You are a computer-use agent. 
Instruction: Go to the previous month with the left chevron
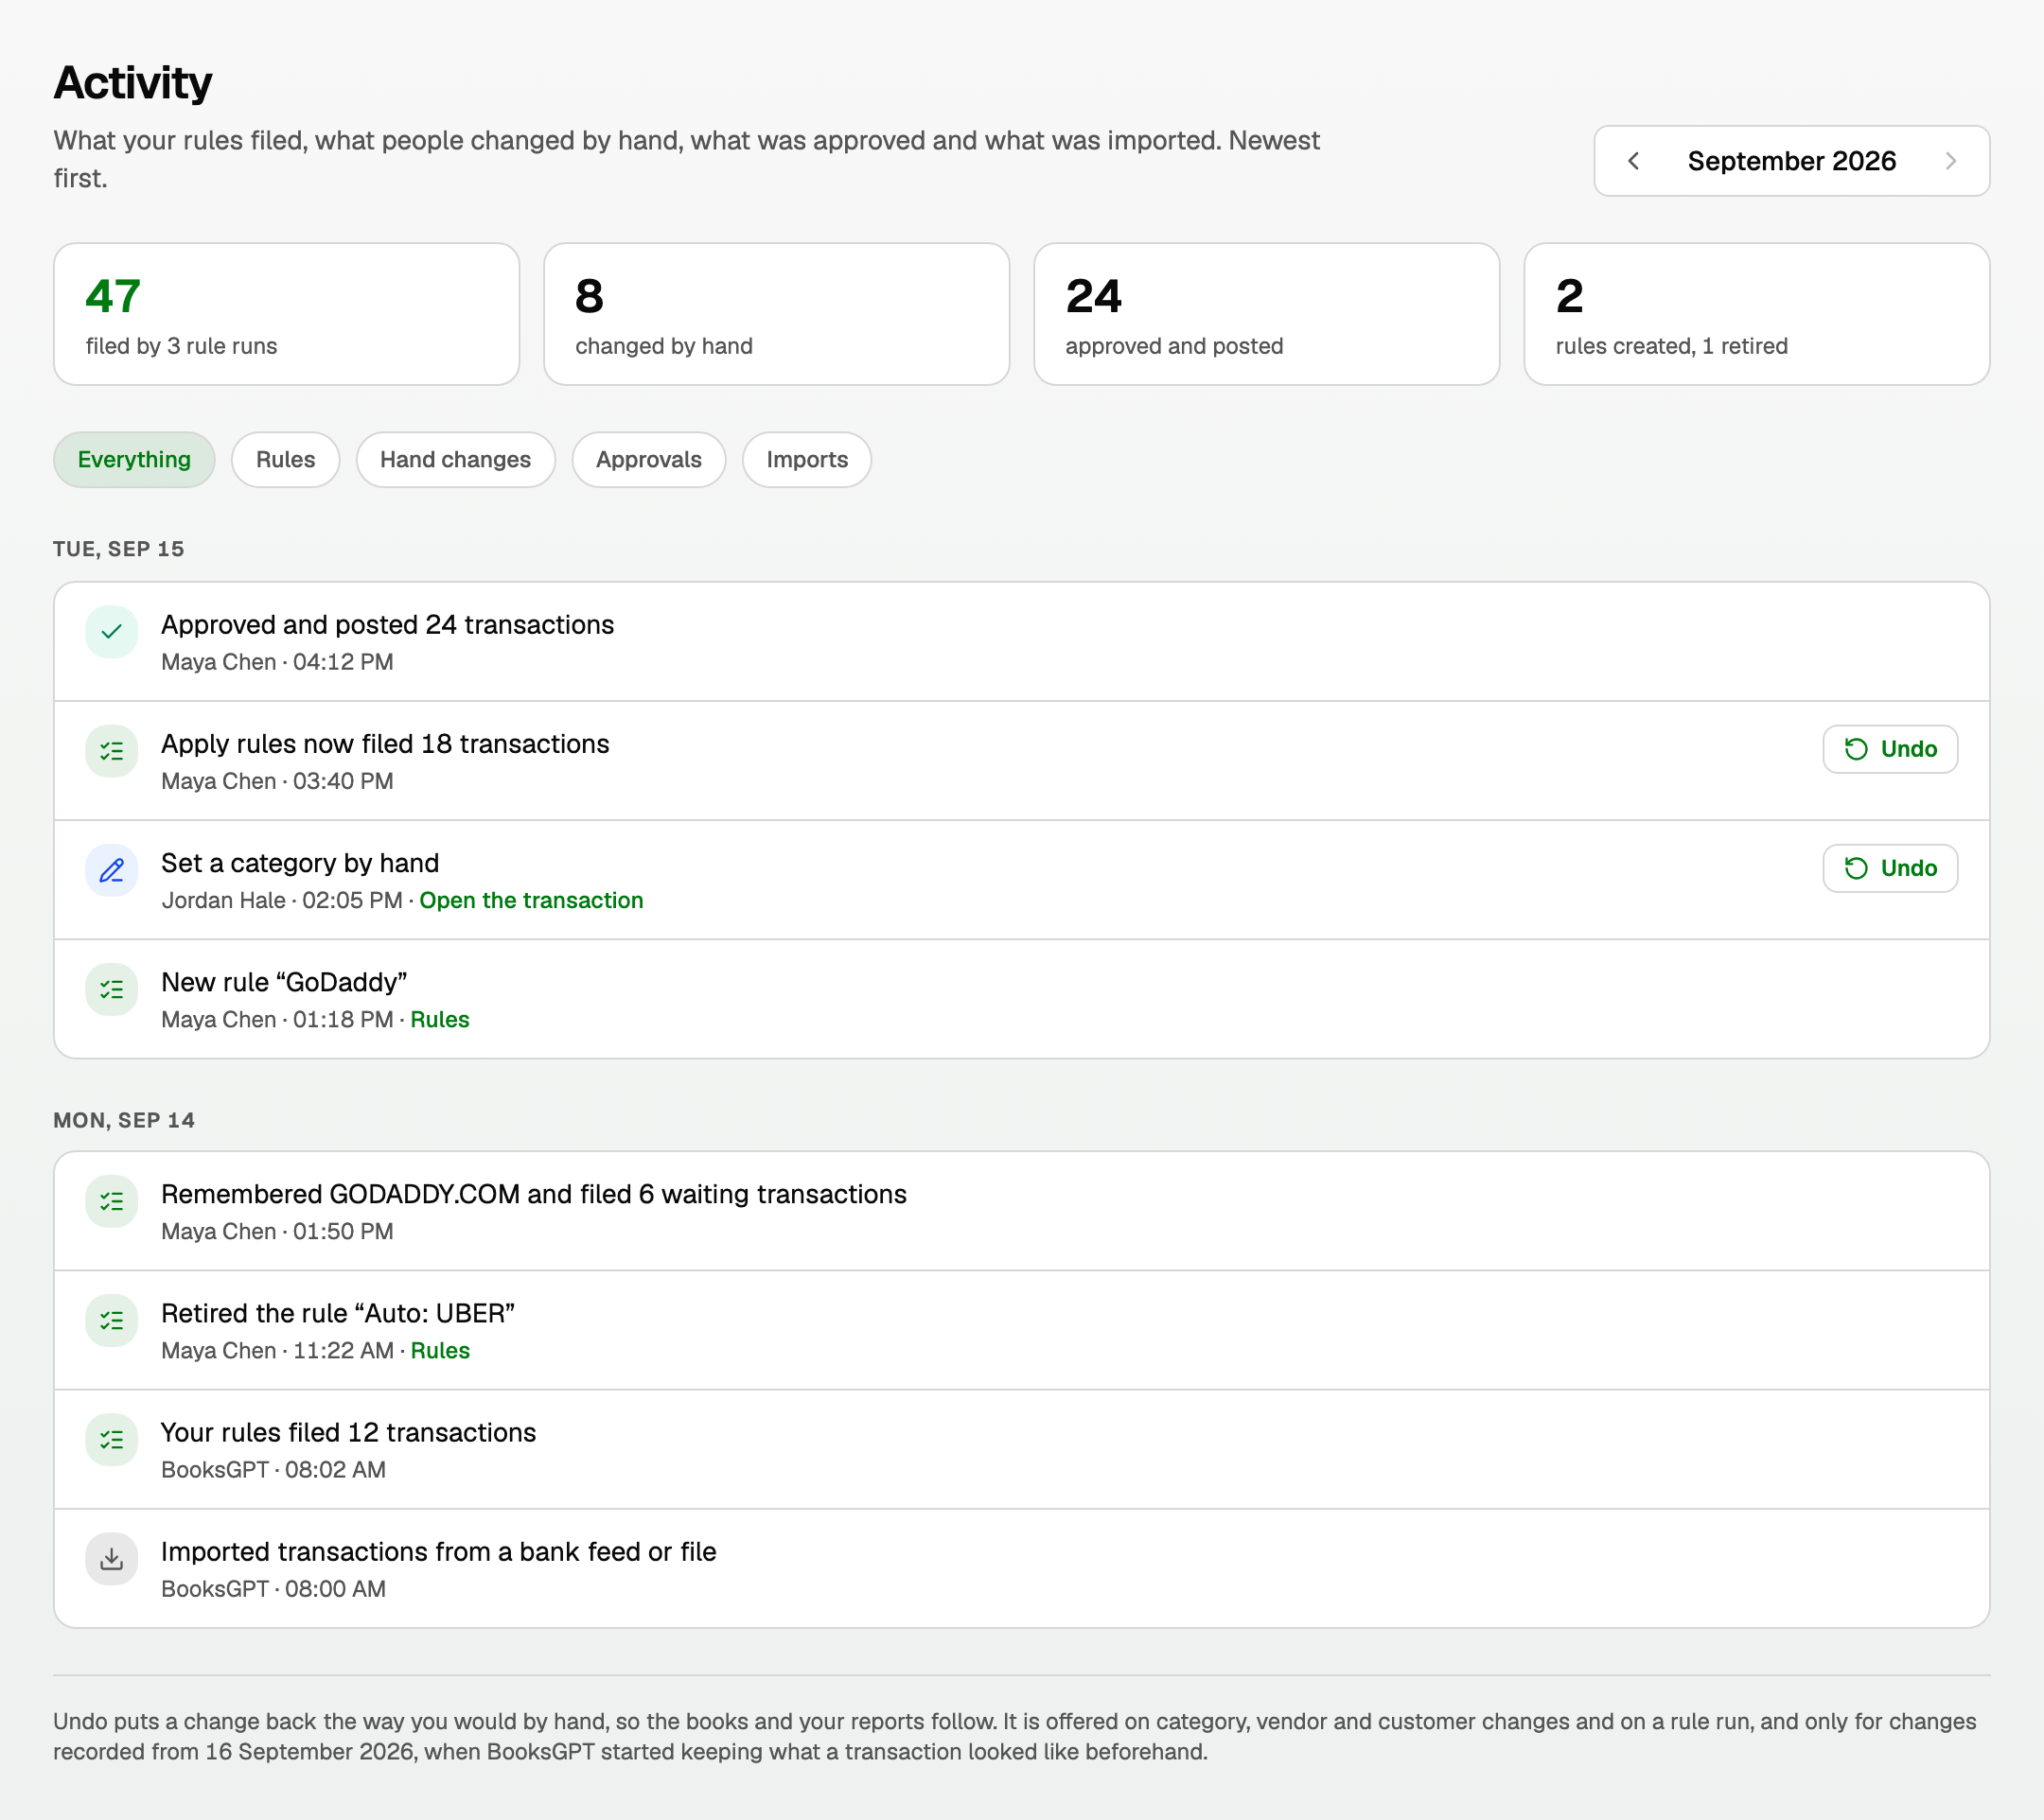(x=1632, y=161)
